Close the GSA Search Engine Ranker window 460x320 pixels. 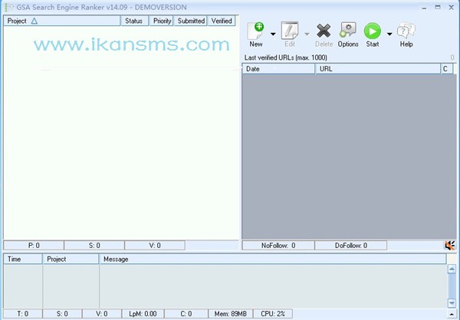click(452, 8)
